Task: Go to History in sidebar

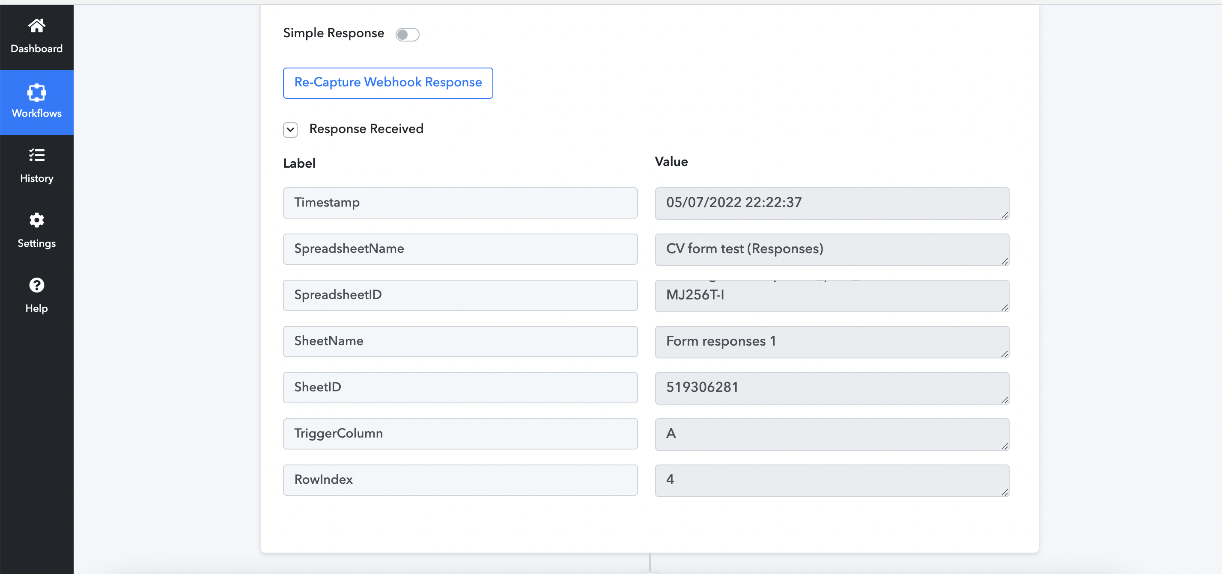Action: (36, 167)
